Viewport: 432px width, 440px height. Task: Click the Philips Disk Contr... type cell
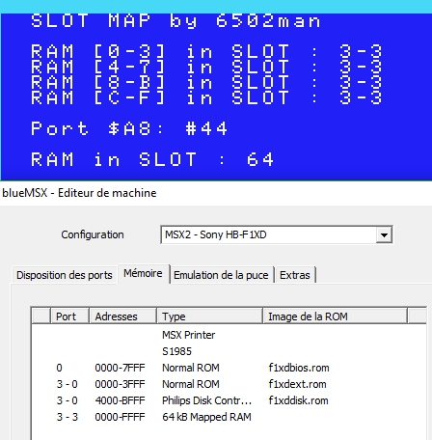click(207, 400)
